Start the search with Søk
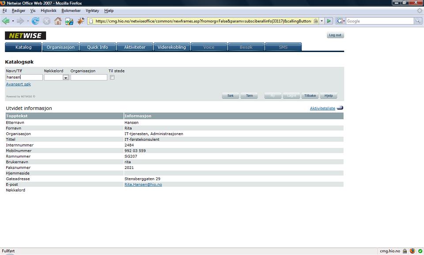 (x=231, y=96)
